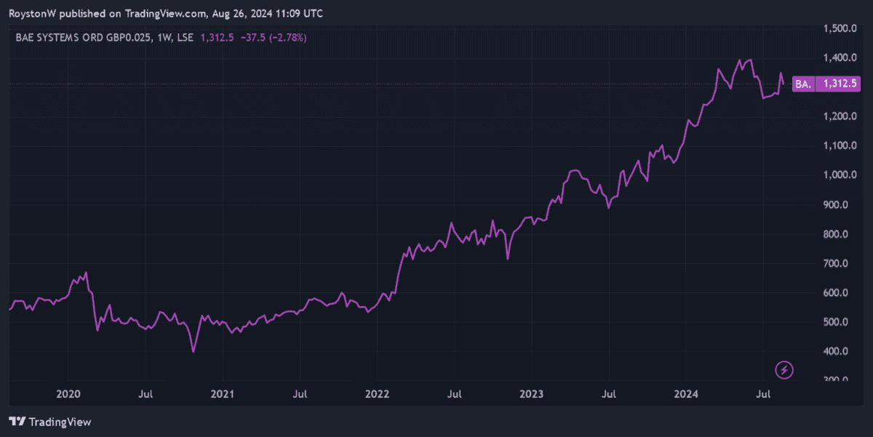Click the lightning bolt instant trading icon
873x437 pixels.
[x=784, y=372]
